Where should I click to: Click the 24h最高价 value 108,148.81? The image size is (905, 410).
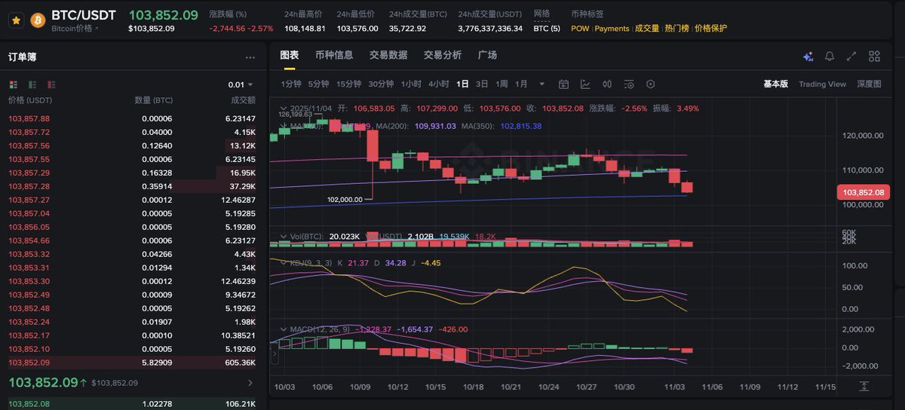coord(305,29)
